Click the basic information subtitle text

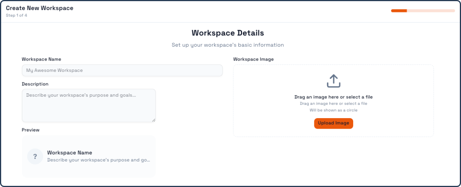[x=228, y=45]
